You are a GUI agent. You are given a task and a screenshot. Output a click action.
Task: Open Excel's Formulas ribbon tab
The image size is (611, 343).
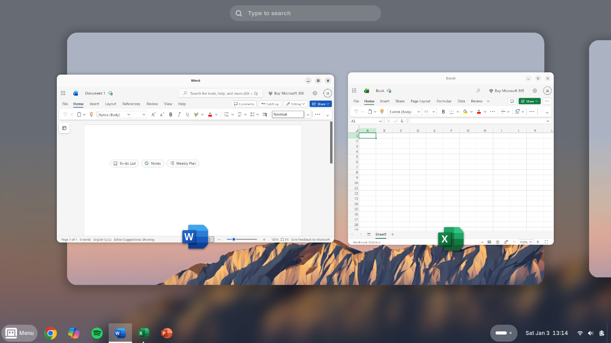click(x=444, y=101)
